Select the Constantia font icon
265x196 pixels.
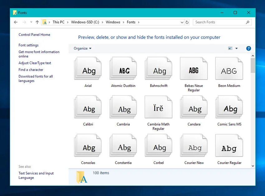click(x=123, y=146)
